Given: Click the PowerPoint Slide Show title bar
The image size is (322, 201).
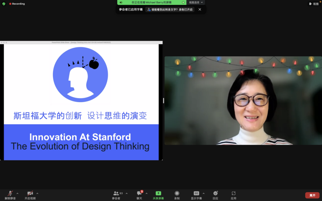Looking at the screenshot, I should click(81, 43).
